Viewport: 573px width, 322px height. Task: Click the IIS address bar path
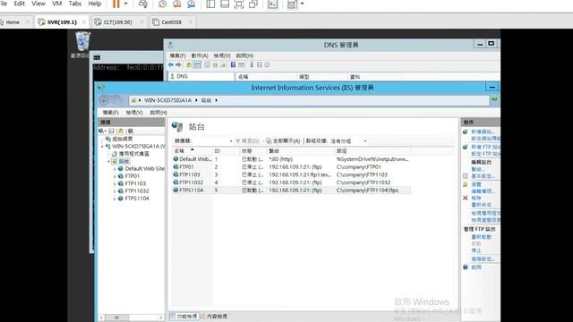click(309, 100)
